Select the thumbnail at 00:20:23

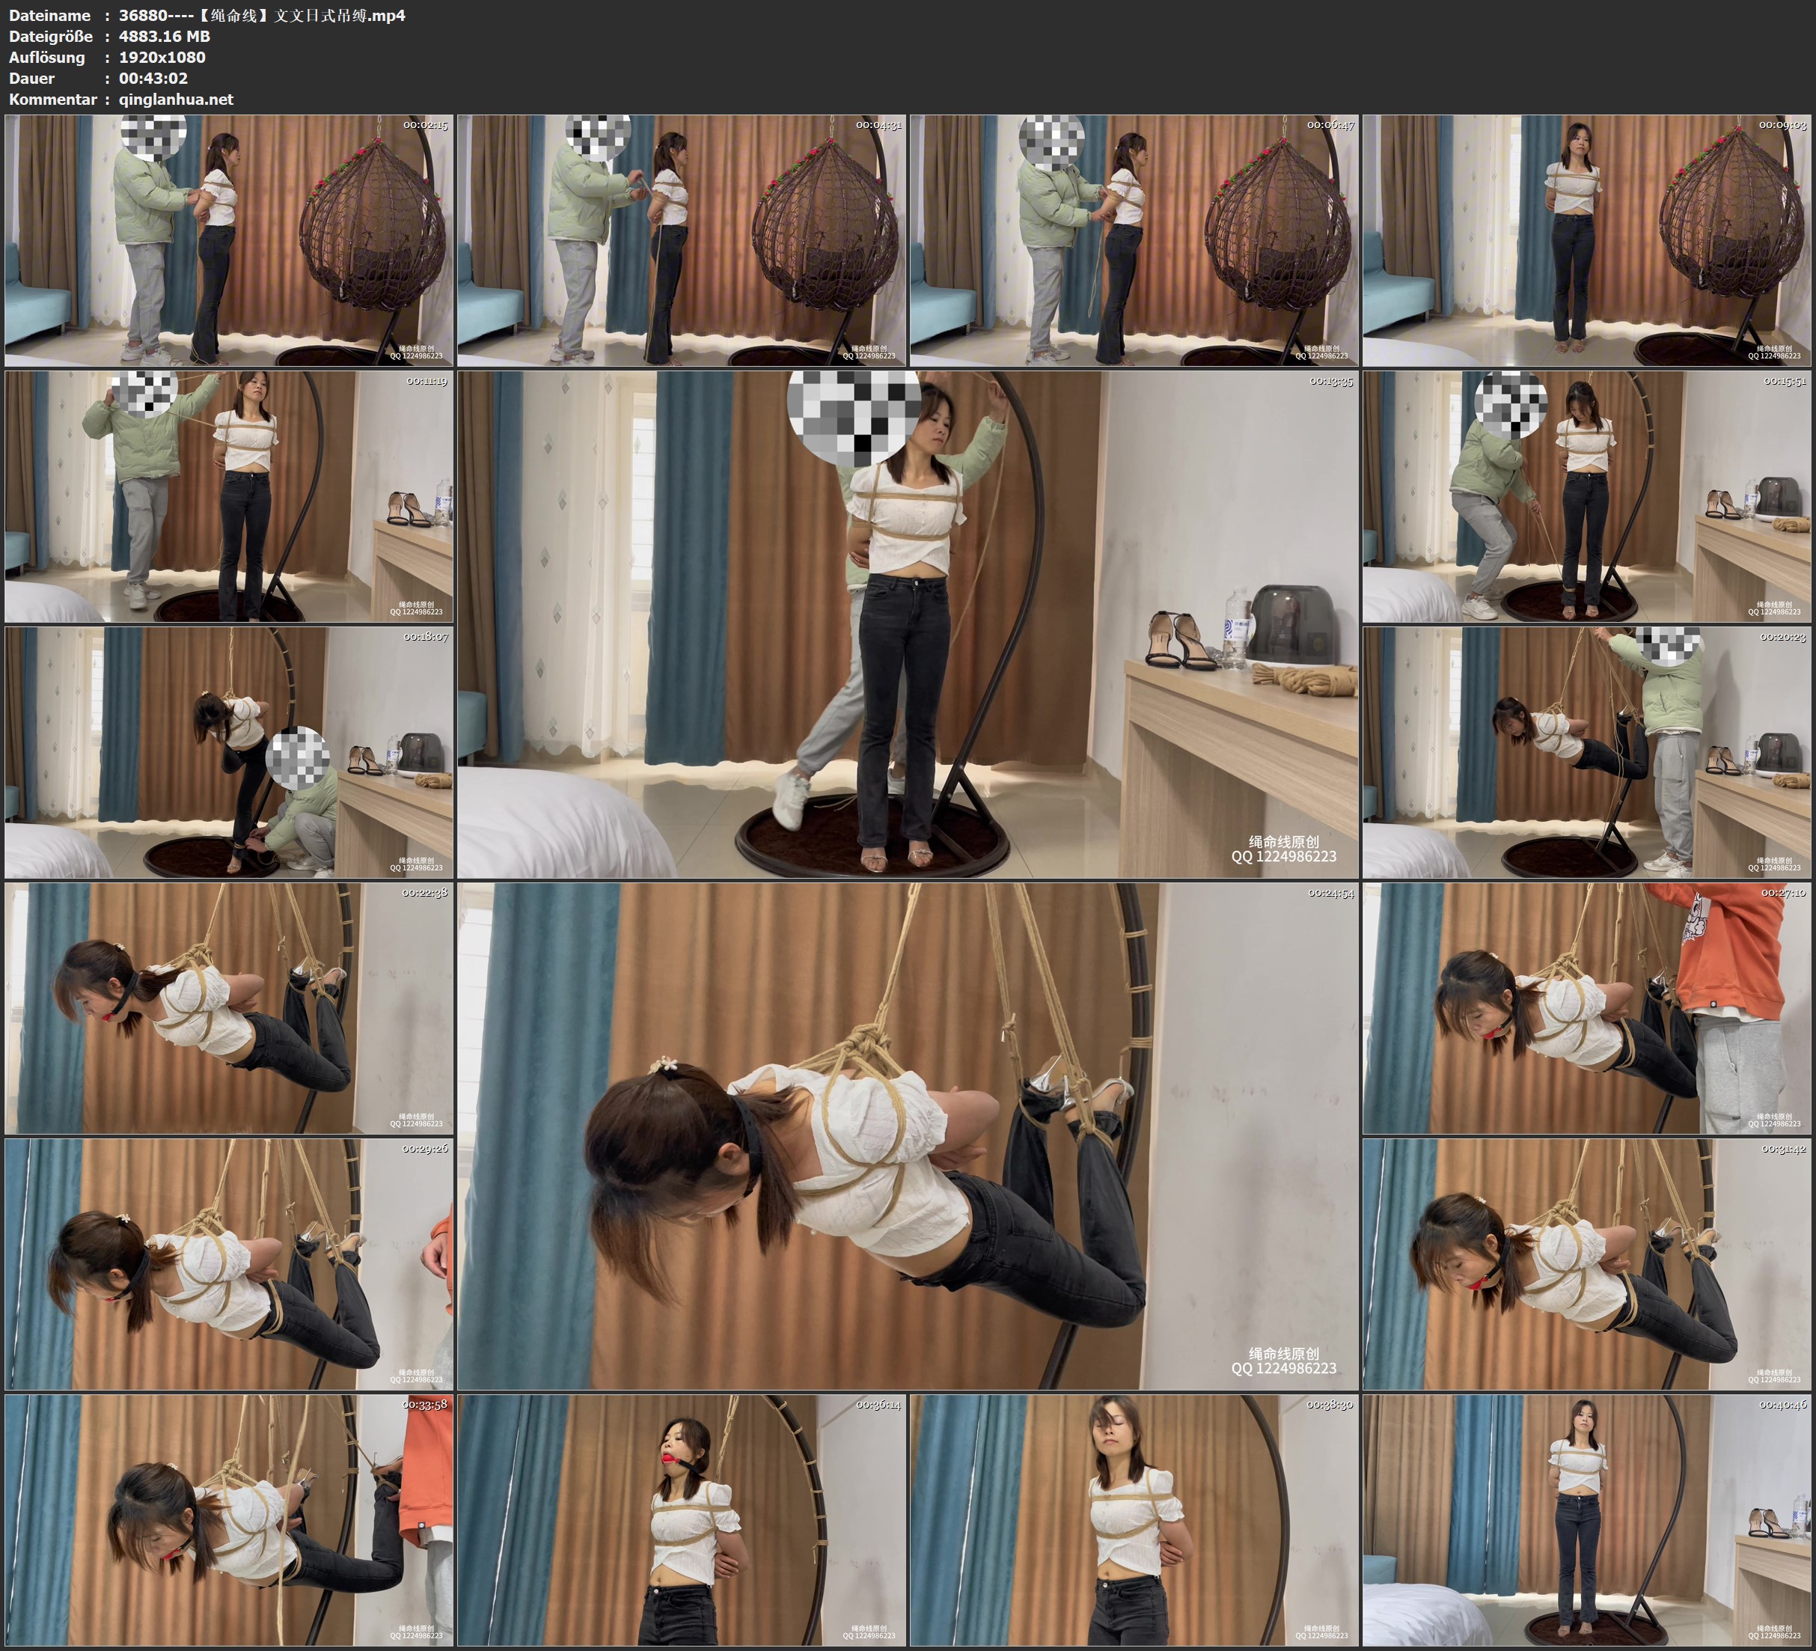pos(1587,752)
